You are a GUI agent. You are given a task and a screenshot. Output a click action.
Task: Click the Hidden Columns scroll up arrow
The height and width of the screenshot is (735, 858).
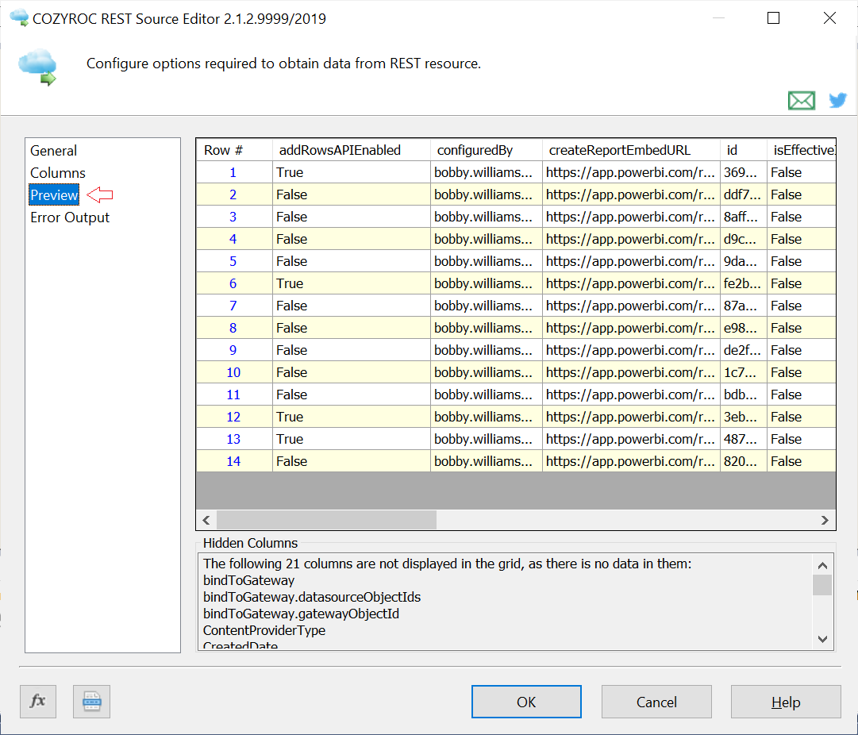[822, 565]
